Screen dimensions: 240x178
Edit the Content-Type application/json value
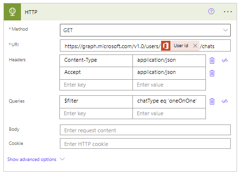pyautogui.click(x=169, y=61)
